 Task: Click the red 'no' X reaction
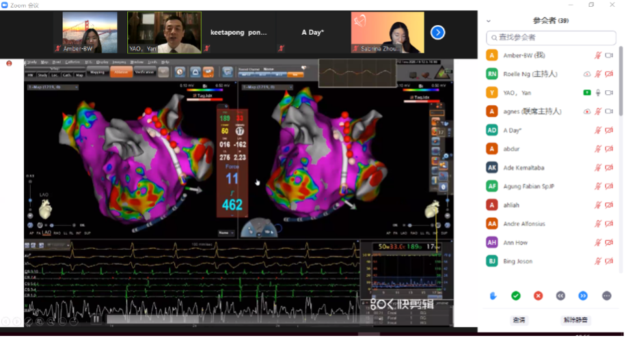point(538,296)
